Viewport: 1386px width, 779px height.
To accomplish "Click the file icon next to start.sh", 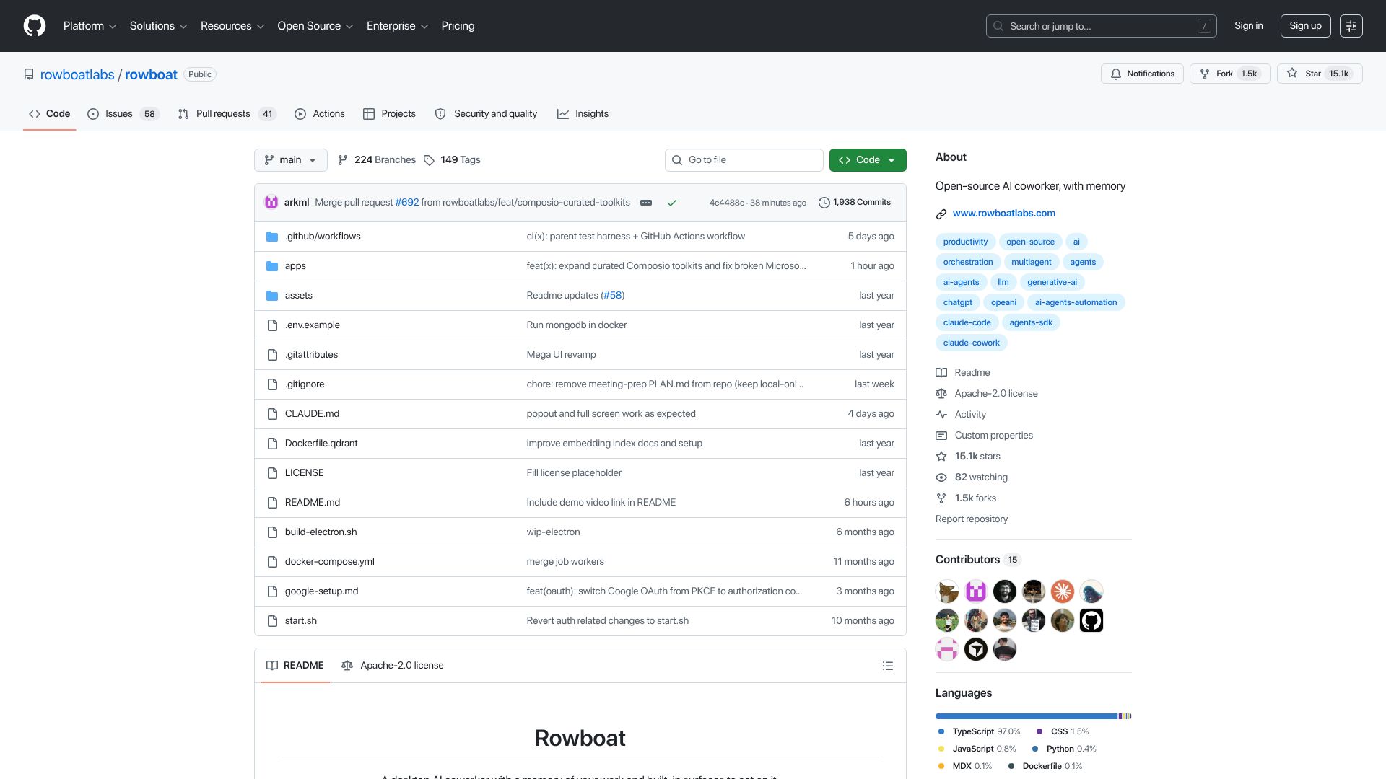I will pyautogui.click(x=272, y=621).
